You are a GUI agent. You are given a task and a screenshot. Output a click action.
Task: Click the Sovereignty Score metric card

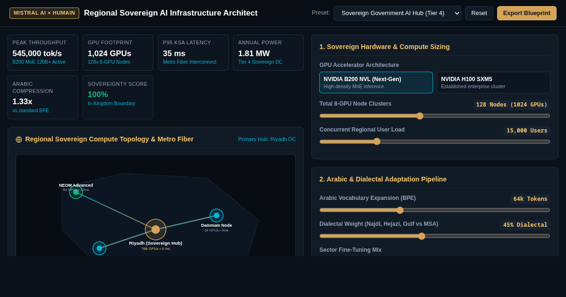tap(118, 97)
